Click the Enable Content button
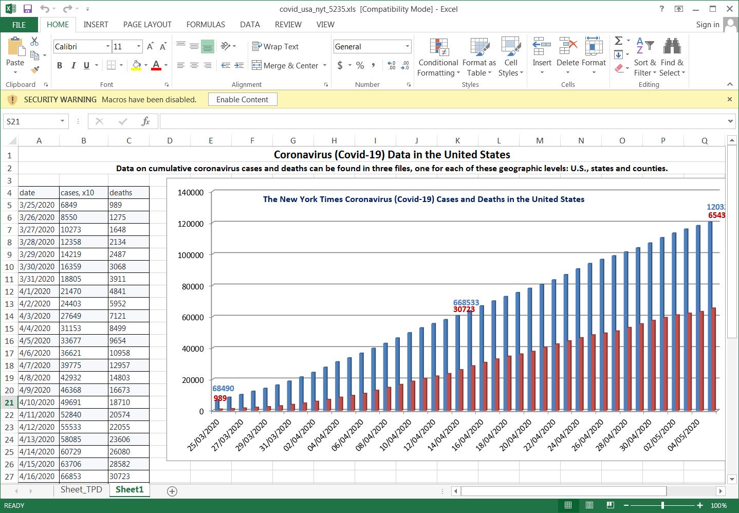This screenshot has height=513, width=739. pyautogui.click(x=242, y=100)
